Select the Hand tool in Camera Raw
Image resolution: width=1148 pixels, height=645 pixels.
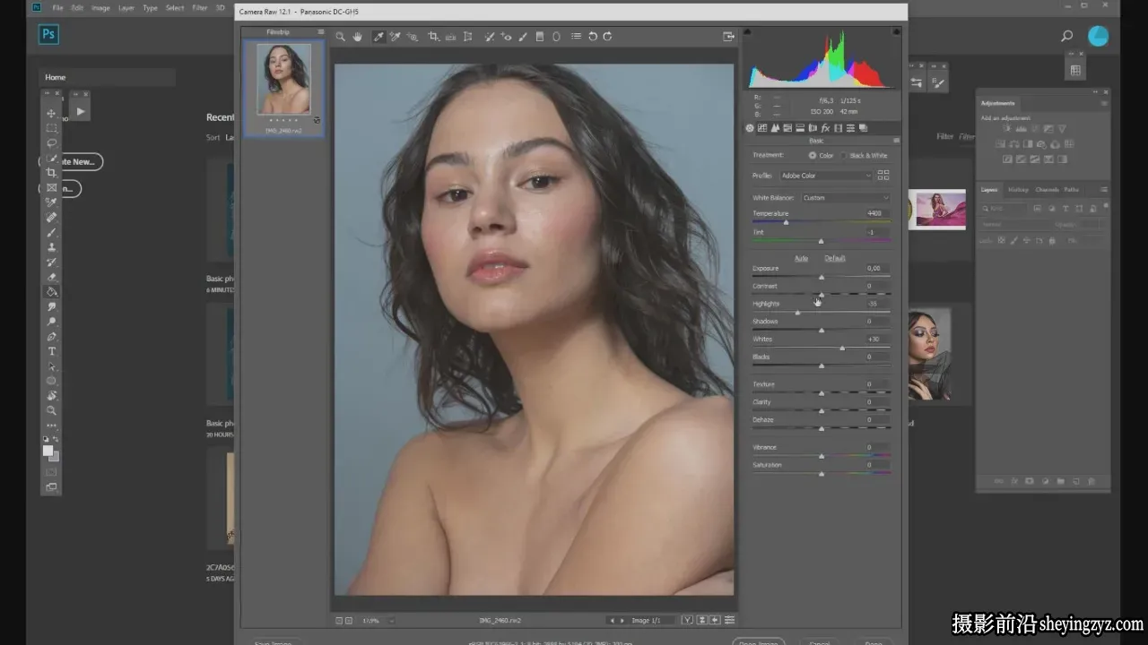[358, 37]
